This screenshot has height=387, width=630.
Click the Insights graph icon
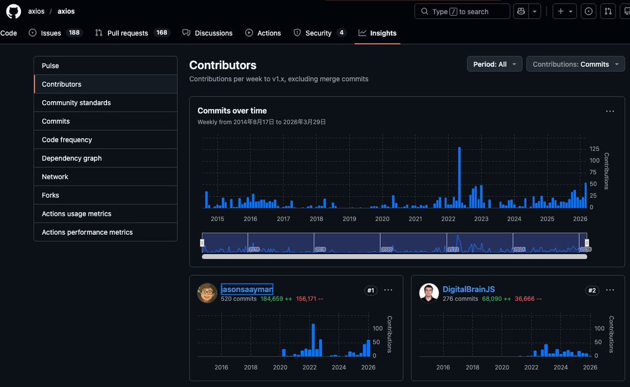point(362,33)
